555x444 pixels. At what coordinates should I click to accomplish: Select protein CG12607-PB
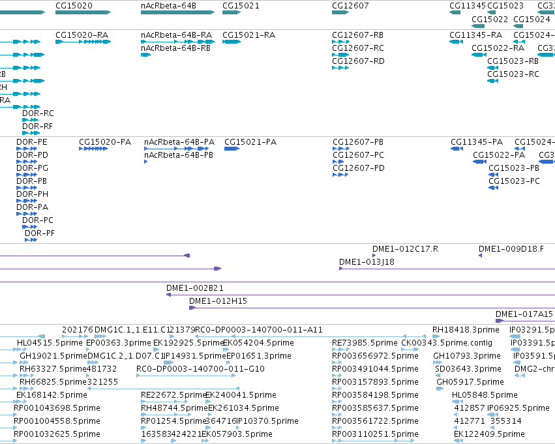click(x=358, y=142)
